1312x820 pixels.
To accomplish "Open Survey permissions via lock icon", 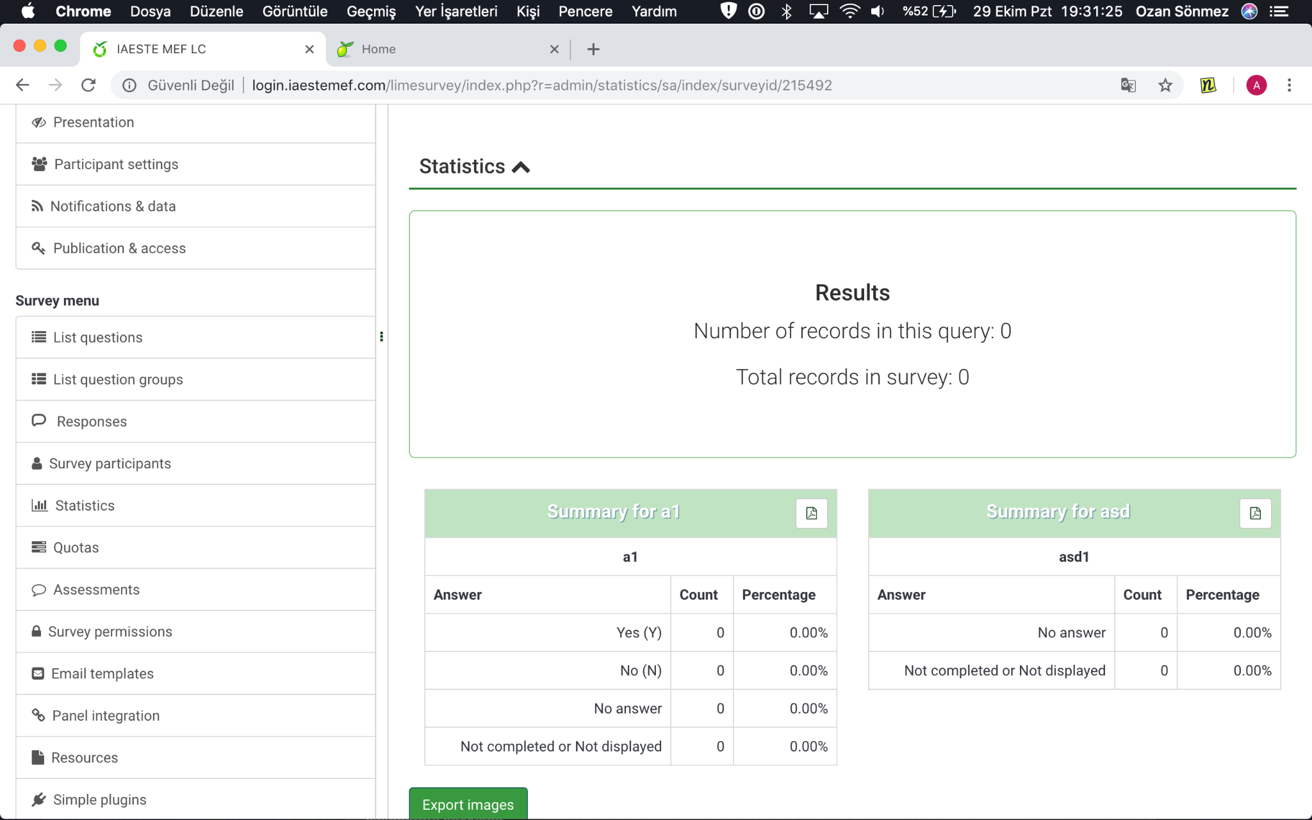I will [x=38, y=632].
